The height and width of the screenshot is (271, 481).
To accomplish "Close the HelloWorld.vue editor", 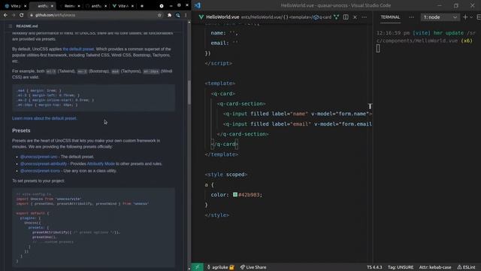I will click(355, 17).
